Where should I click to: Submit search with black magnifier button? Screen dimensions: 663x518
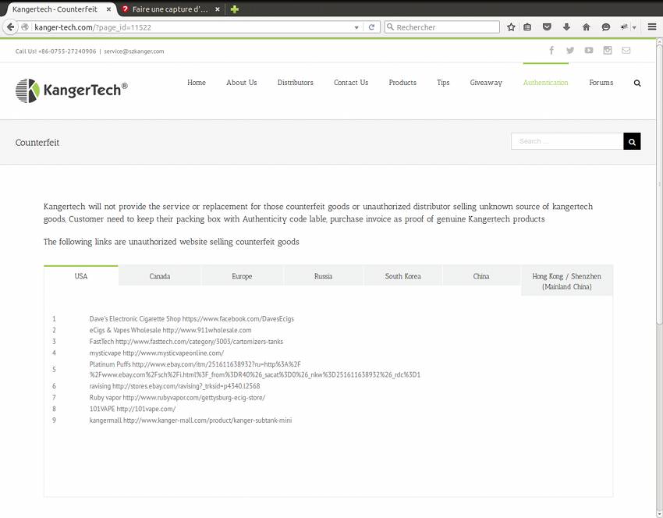[x=632, y=141]
